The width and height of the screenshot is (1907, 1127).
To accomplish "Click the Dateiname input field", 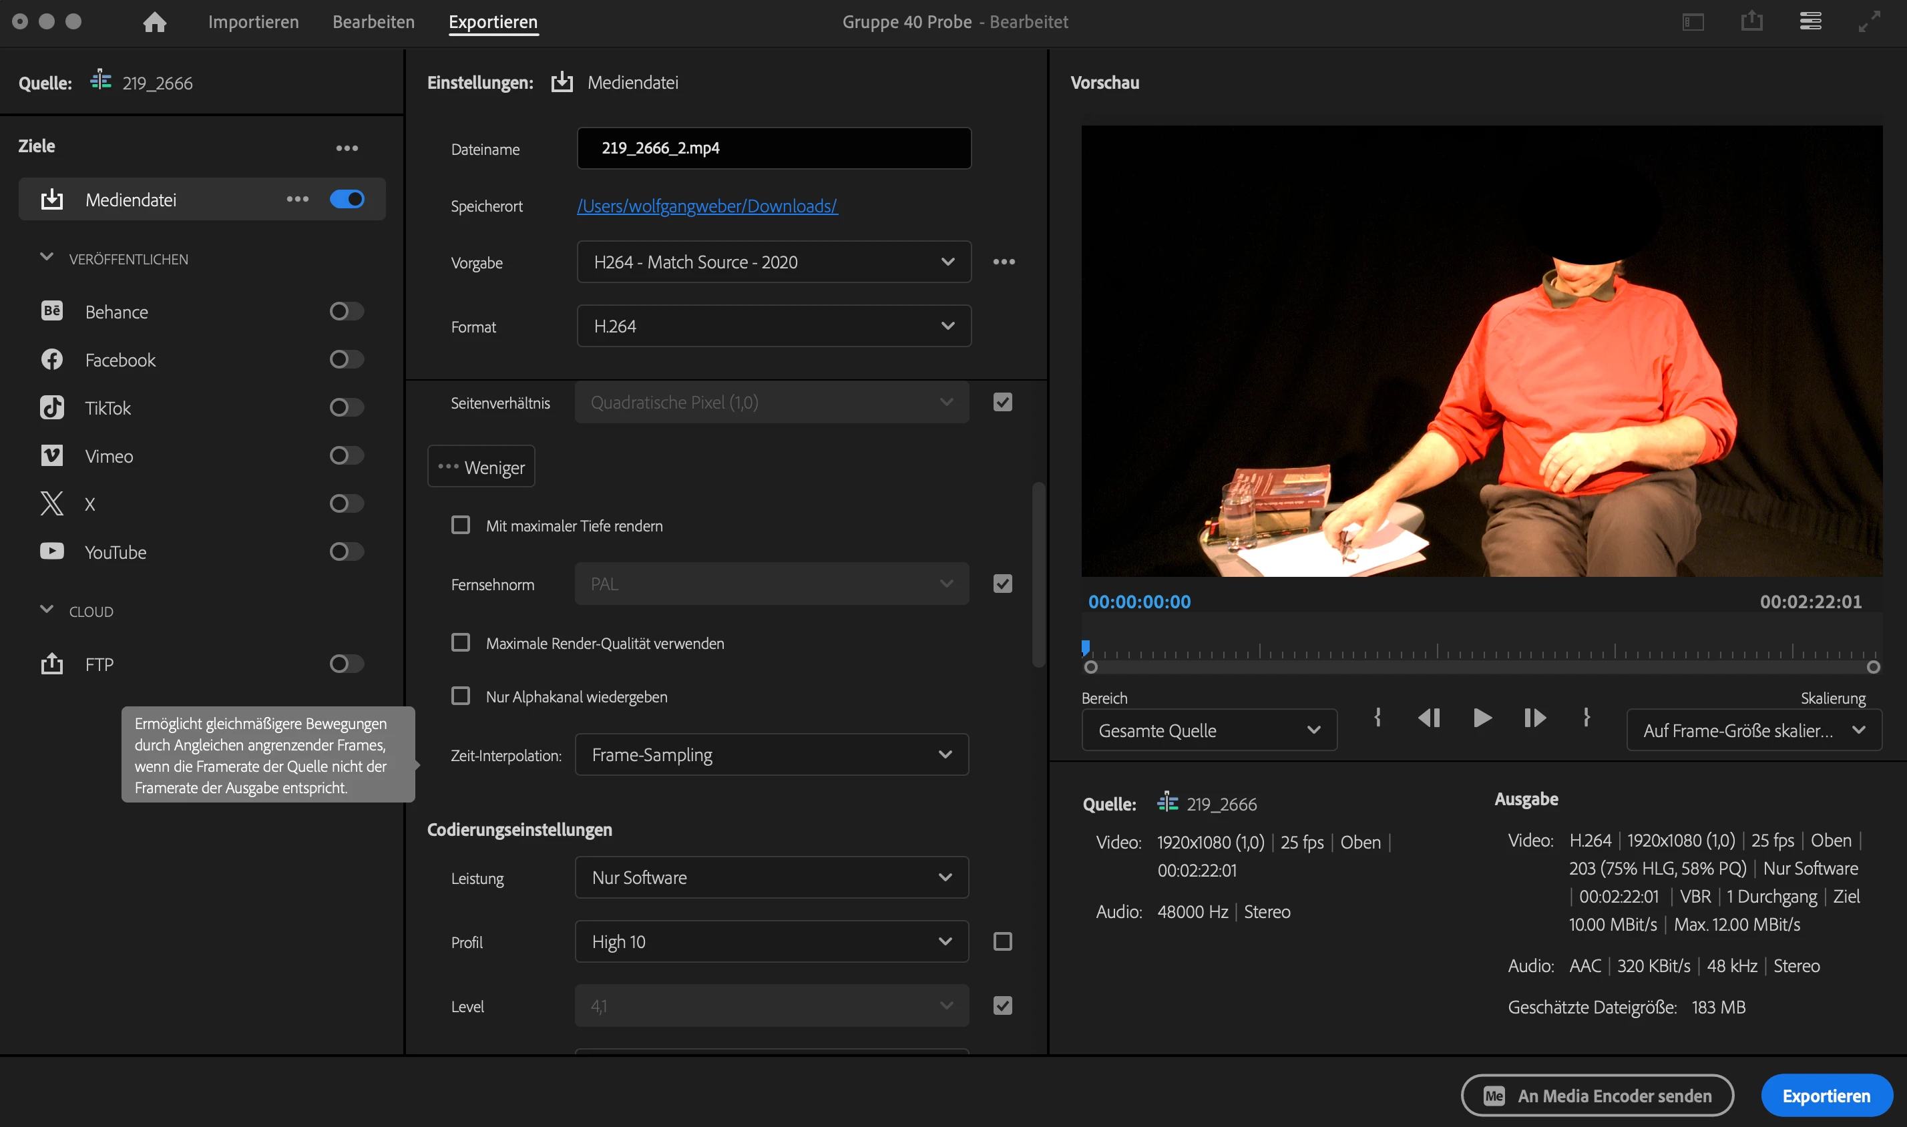I will tap(773, 148).
